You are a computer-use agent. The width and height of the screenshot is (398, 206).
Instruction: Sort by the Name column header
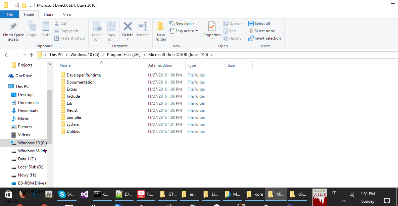[x=102, y=65]
